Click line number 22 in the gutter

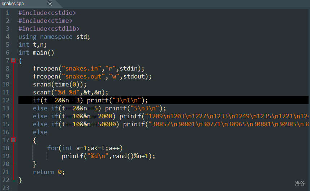6,180
